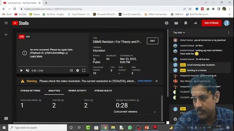Play the stream preview
The height and width of the screenshot is (131, 234).
(x=21, y=71)
